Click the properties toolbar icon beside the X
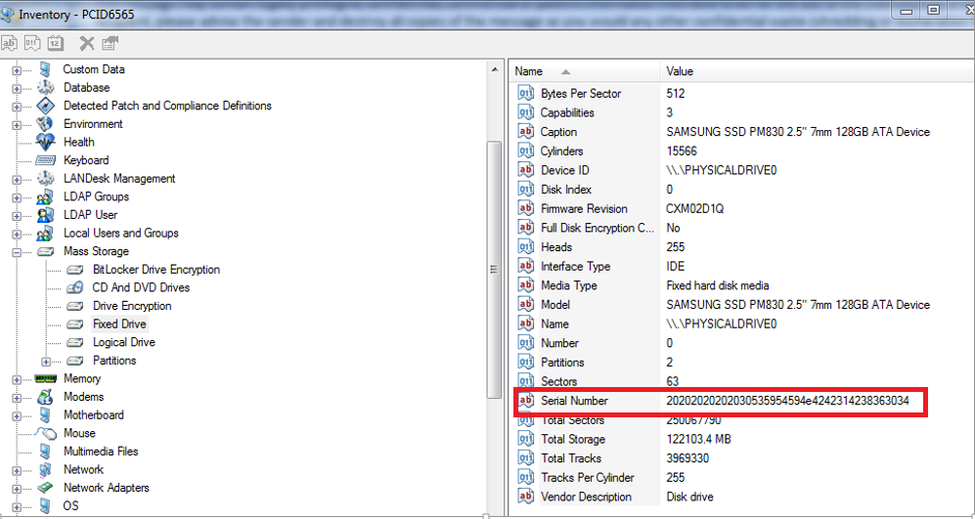 tap(111, 43)
